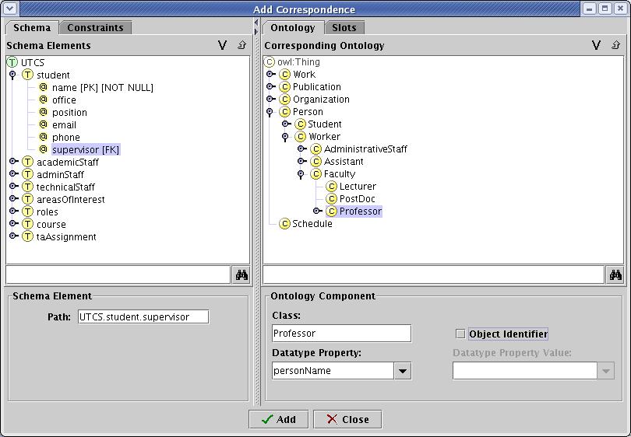631x437 pixels.
Task: Collapse the student table node
Action: pos(12,75)
